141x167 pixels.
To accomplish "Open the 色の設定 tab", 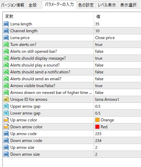I will click(x=86, y=5).
